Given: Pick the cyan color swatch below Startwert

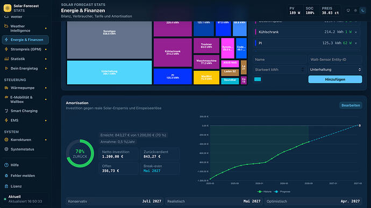Looking at the screenshot, I should click(258, 79).
